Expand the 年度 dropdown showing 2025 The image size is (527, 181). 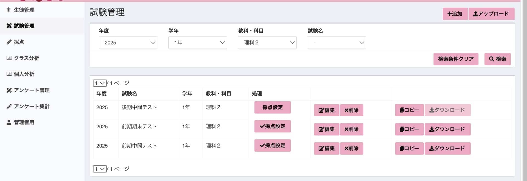point(128,43)
